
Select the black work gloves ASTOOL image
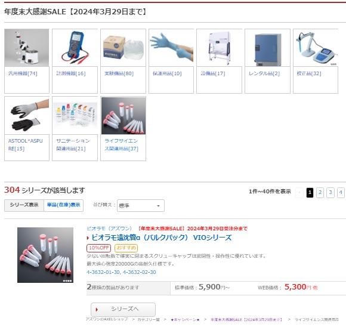27,115
